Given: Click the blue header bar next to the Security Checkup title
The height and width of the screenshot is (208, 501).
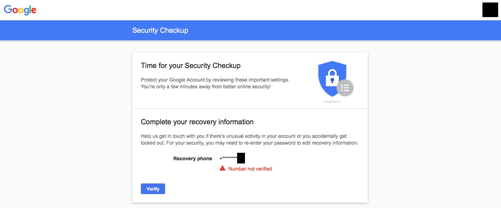Looking at the screenshot, I should (321, 30).
